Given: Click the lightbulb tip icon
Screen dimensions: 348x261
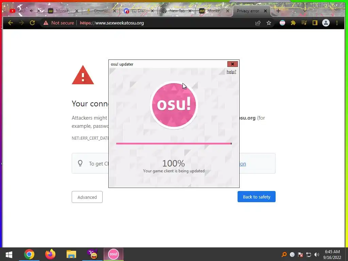Looking at the screenshot, I should pos(80,163).
